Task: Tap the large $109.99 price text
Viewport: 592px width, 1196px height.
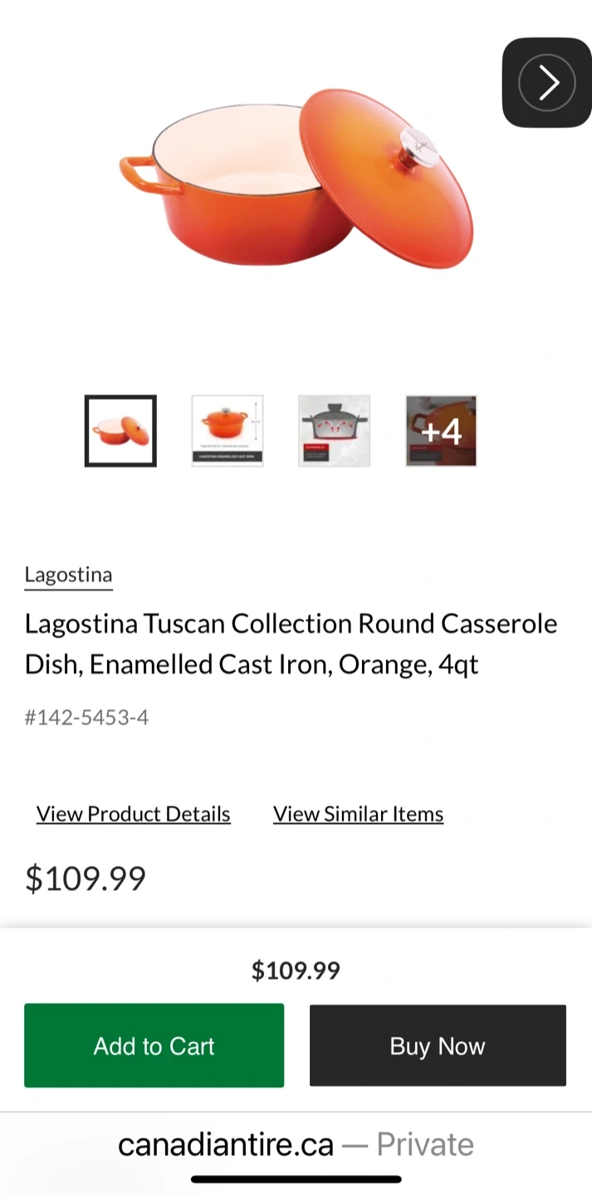Action: click(x=86, y=878)
